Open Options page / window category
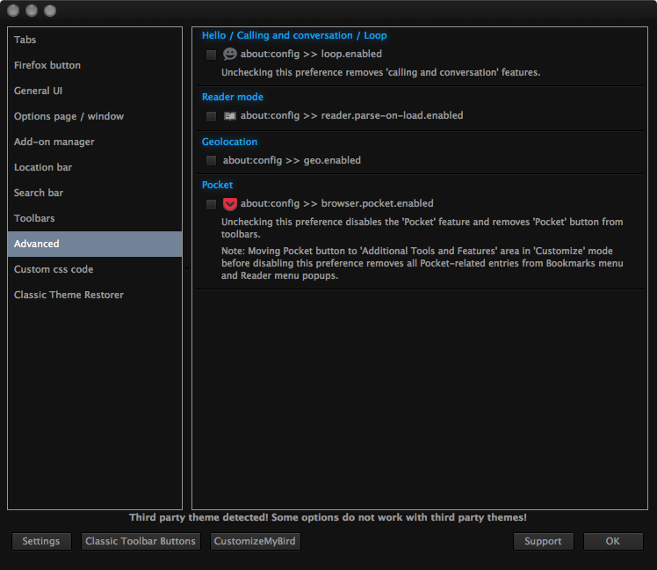Screen dimensions: 657x570 (x=95, y=116)
